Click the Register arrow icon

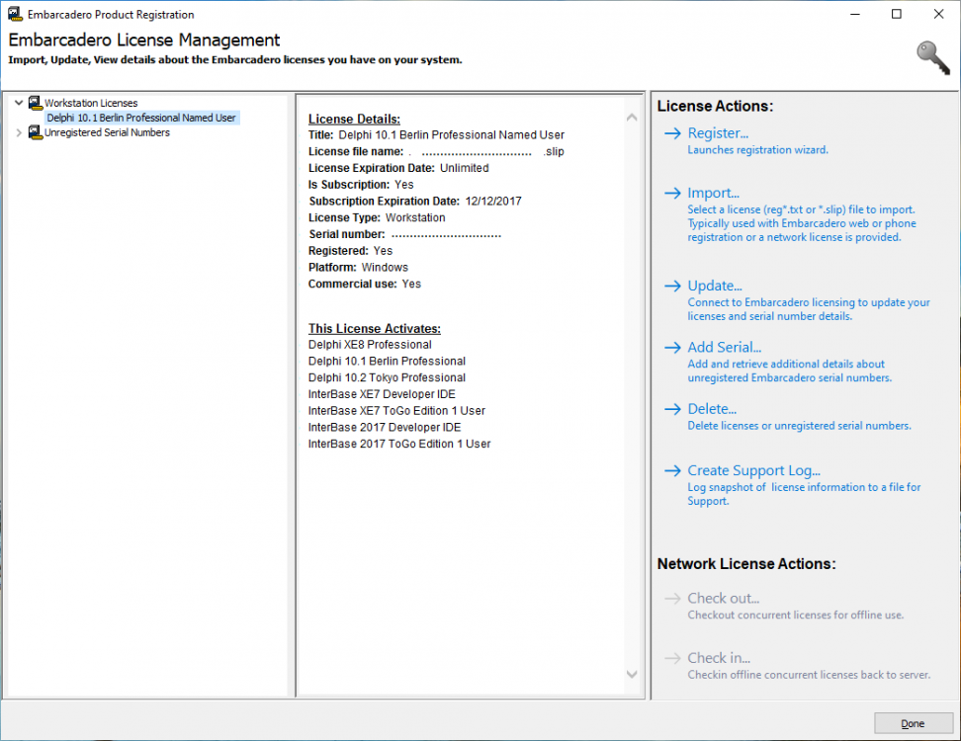(672, 133)
